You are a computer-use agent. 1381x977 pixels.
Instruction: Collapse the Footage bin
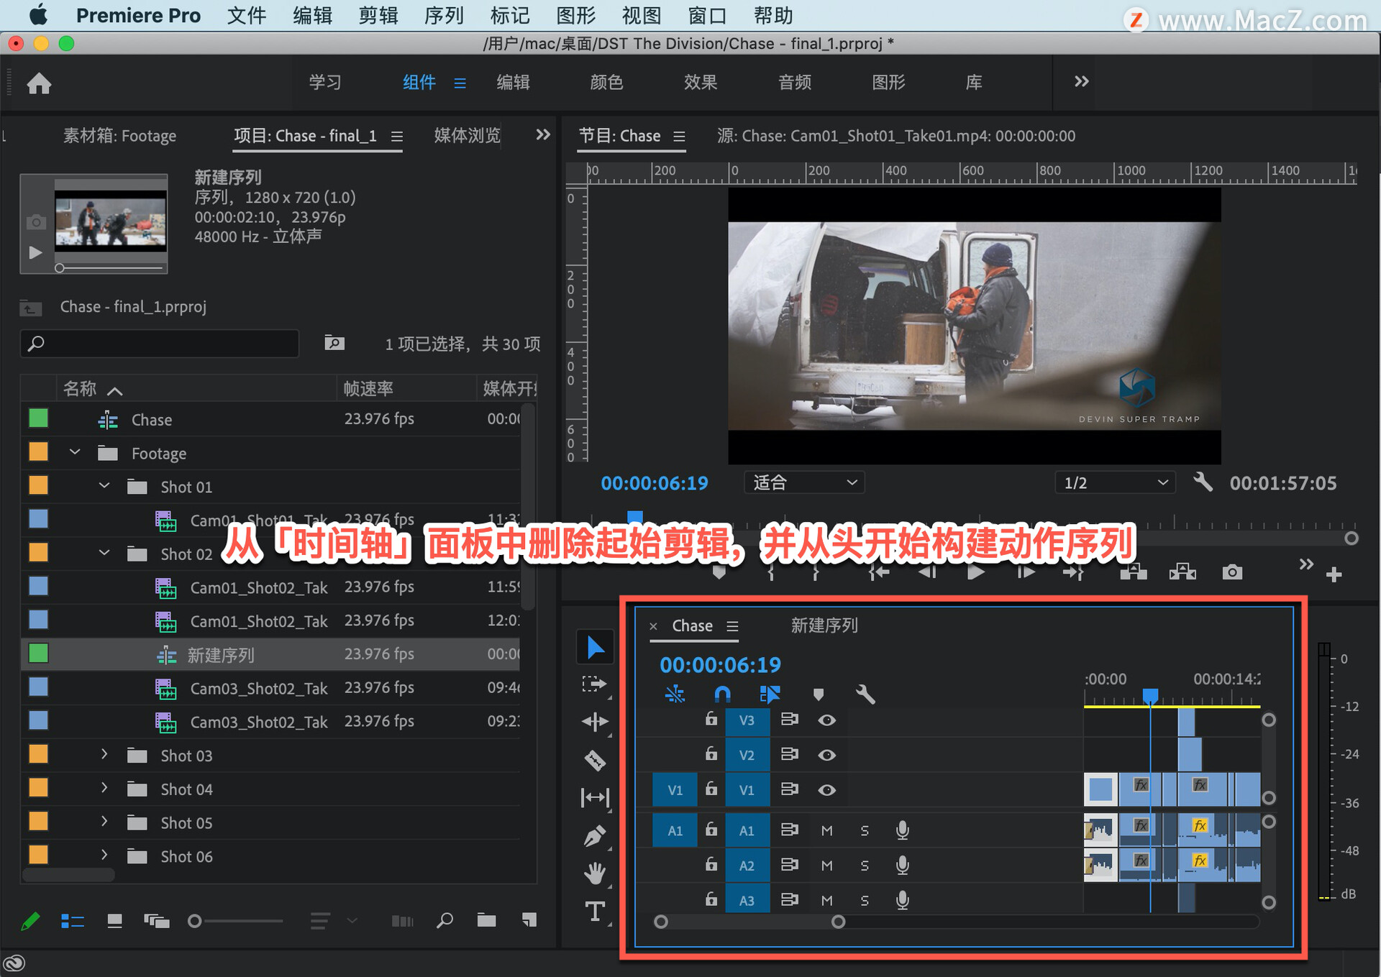click(x=75, y=453)
